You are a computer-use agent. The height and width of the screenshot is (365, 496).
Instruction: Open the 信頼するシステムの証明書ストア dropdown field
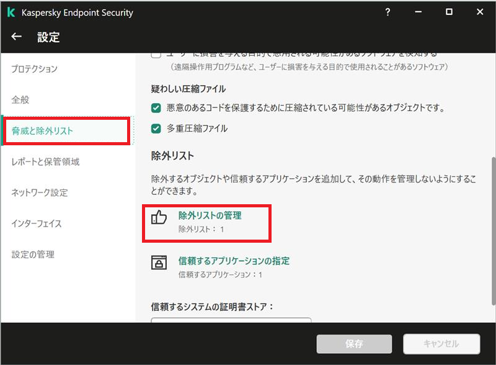tap(231, 320)
